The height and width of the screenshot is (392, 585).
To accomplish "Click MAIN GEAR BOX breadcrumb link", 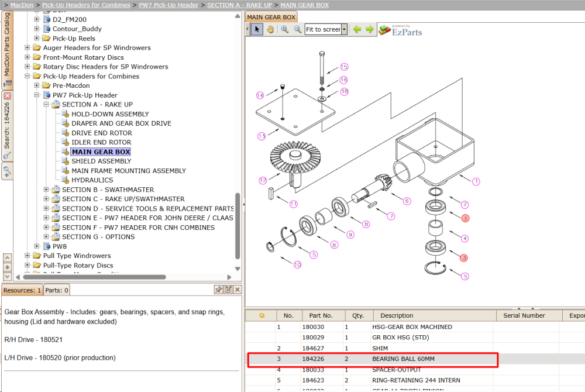I will pos(304,5).
